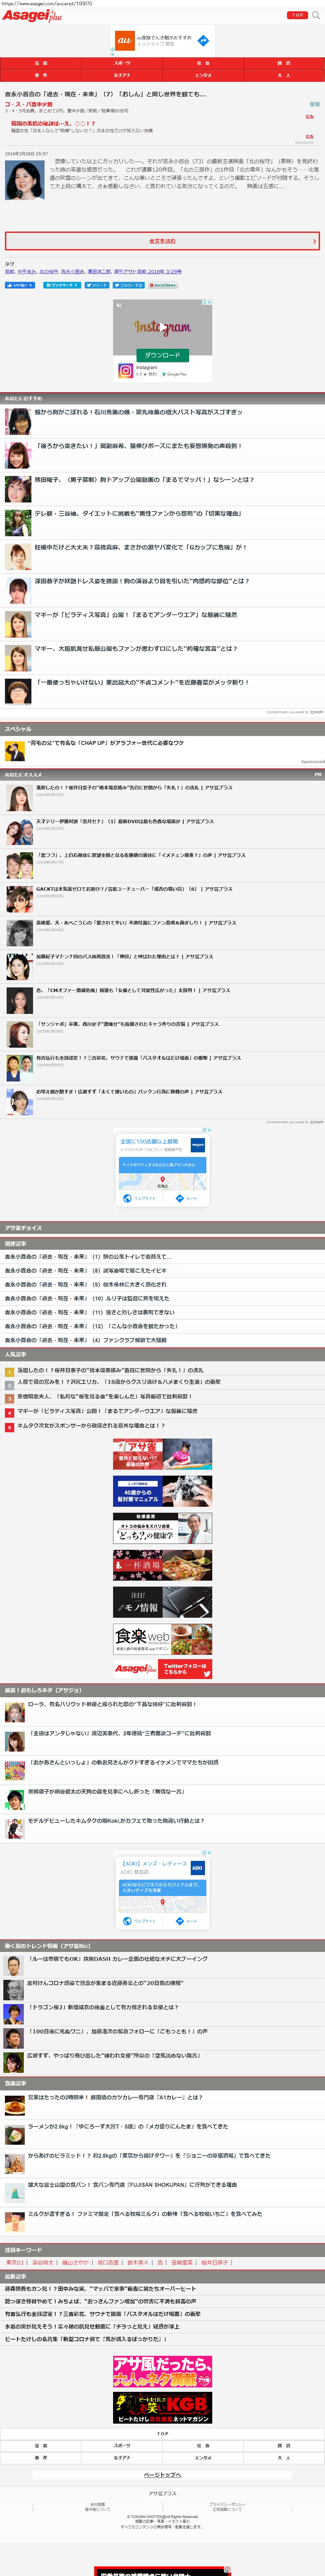The height and width of the screenshot is (2576, 325).
Task: Open the 40歳からの髪対策マニュアル banner
Action: (163, 1490)
